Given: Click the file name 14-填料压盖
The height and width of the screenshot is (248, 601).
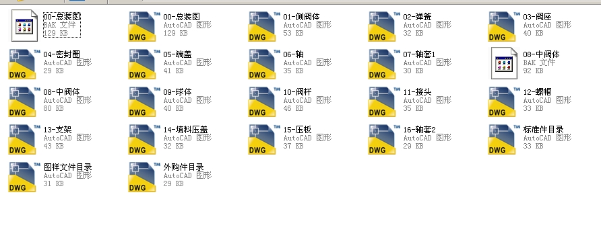Looking at the screenshot, I should 185,130.
